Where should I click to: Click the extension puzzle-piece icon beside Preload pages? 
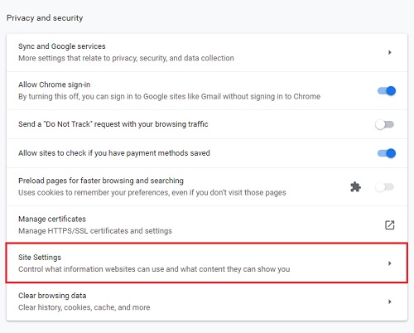point(355,187)
